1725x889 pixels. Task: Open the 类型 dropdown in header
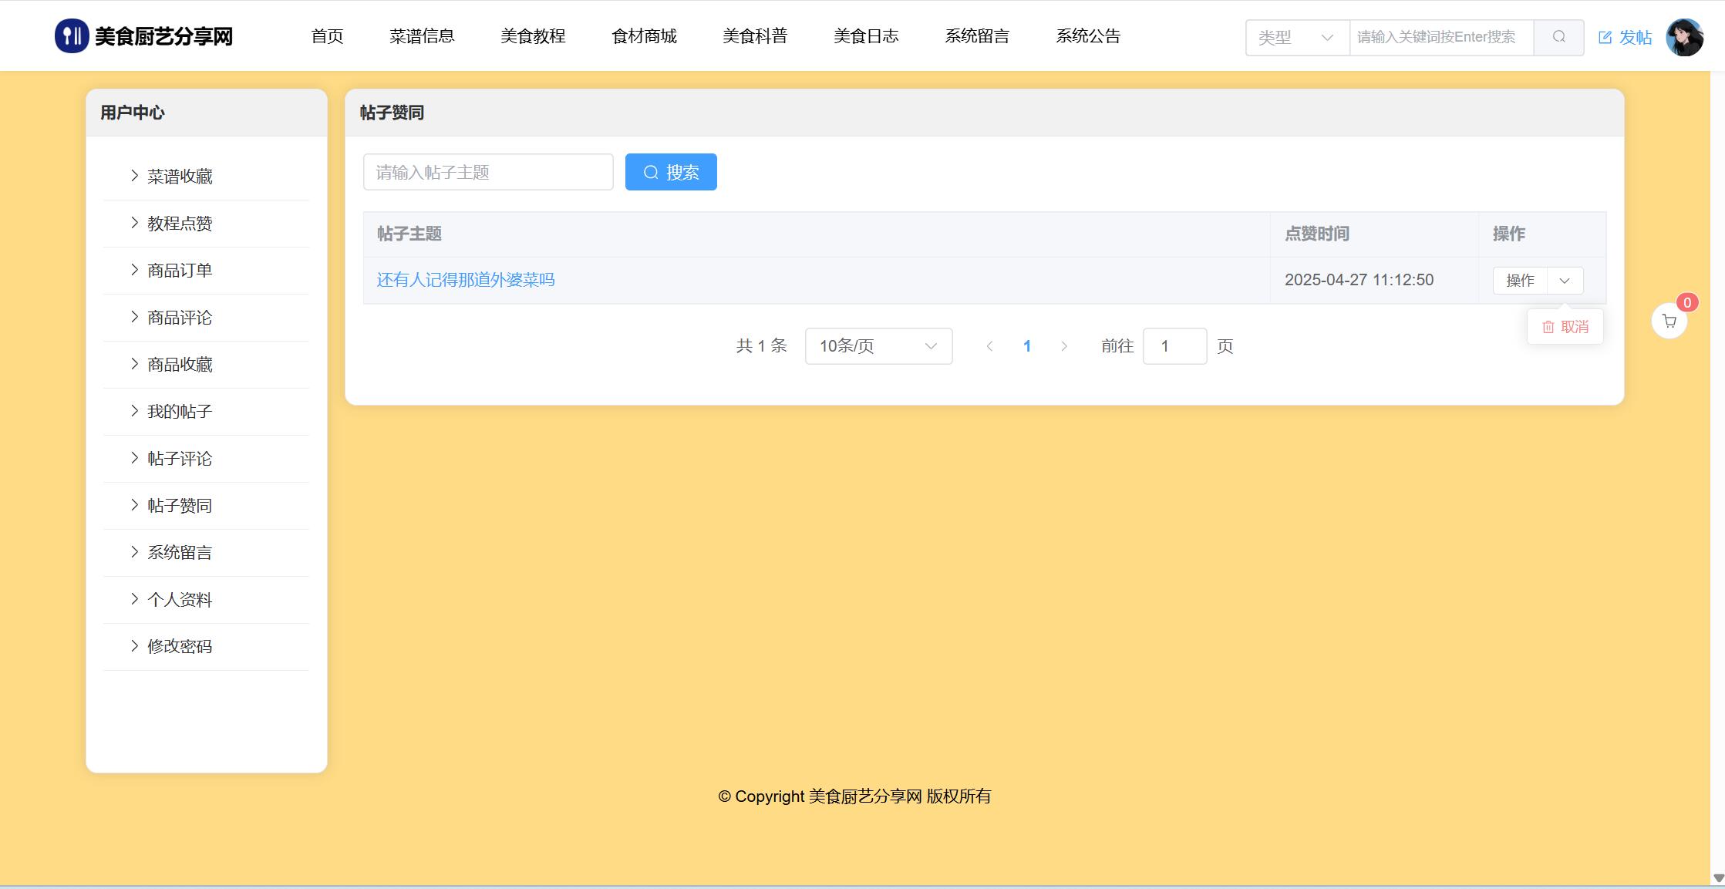(1297, 37)
